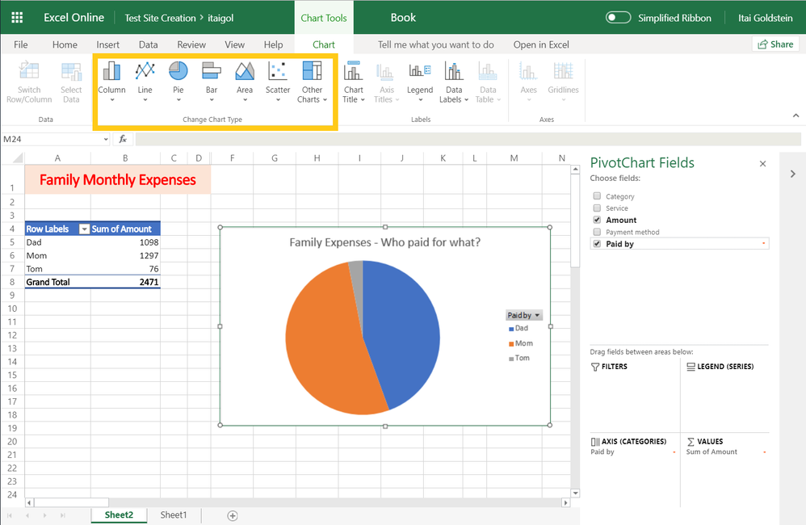Expand the Row Labels filter dropdown
This screenshot has height=525, width=806.
pyautogui.click(x=83, y=229)
